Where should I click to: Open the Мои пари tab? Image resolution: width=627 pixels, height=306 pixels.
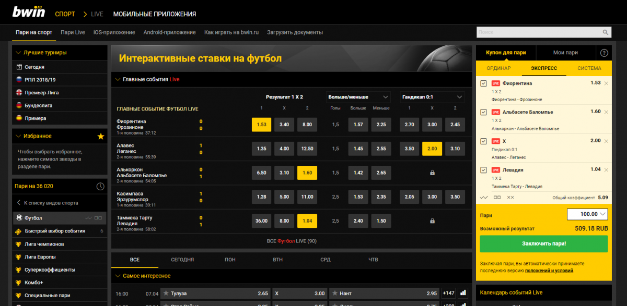565,53
